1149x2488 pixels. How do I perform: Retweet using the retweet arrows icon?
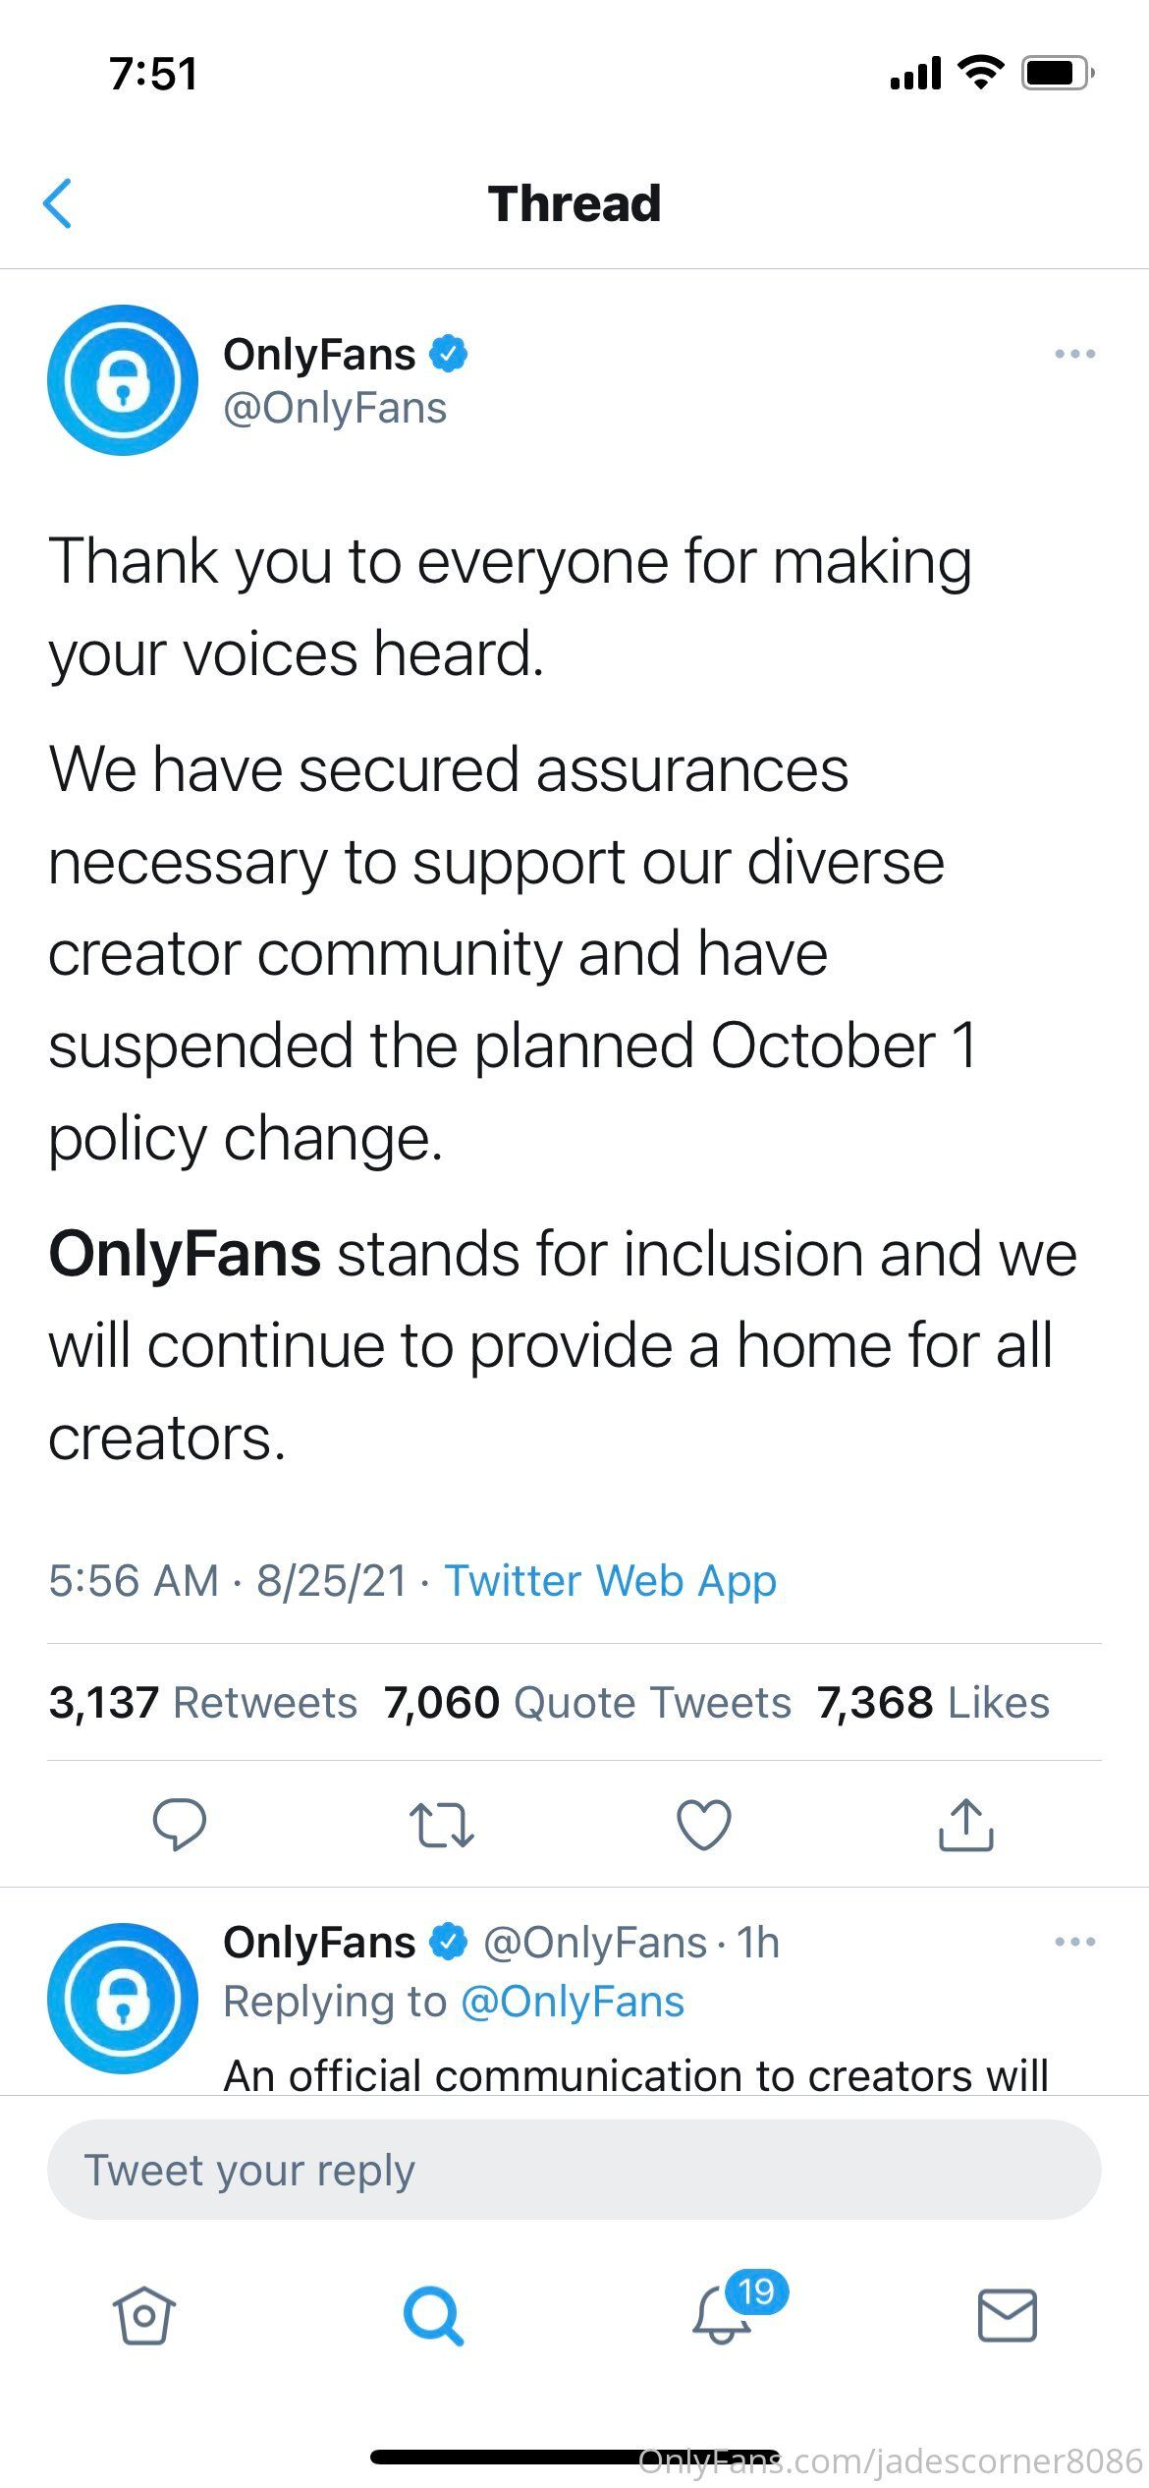point(442,1825)
